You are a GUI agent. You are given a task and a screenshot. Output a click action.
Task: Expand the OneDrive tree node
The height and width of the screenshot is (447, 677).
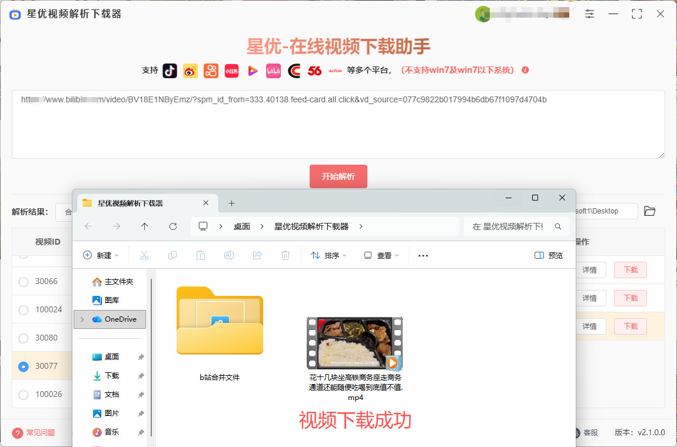(82, 319)
